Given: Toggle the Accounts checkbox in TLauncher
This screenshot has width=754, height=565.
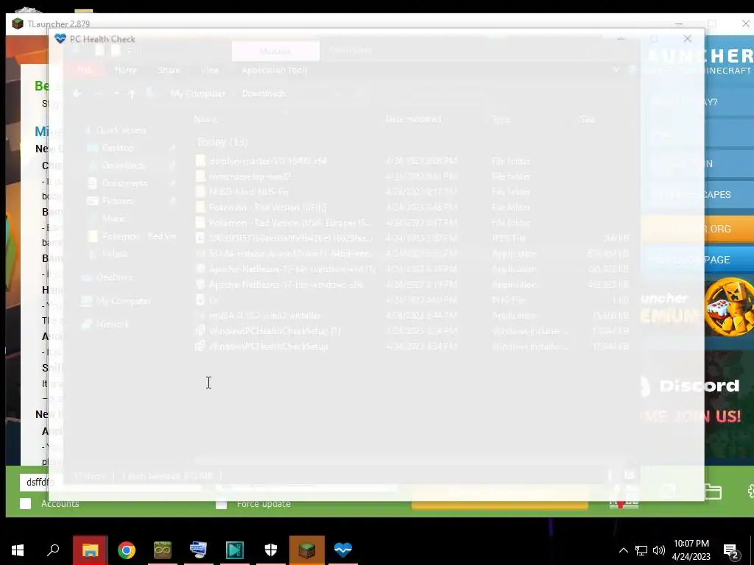Looking at the screenshot, I should 26,503.
